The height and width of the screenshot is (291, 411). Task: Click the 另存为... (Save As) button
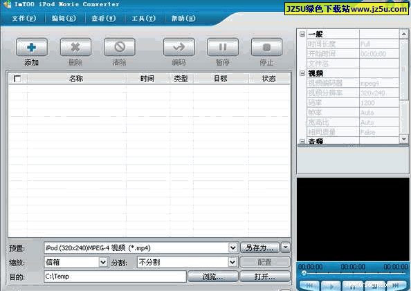coord(259,247)
